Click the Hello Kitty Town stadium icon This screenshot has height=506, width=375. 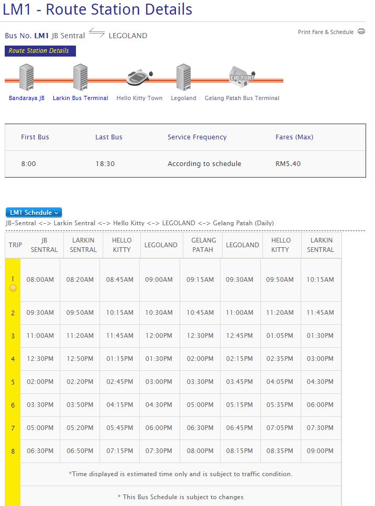(139, 78)
